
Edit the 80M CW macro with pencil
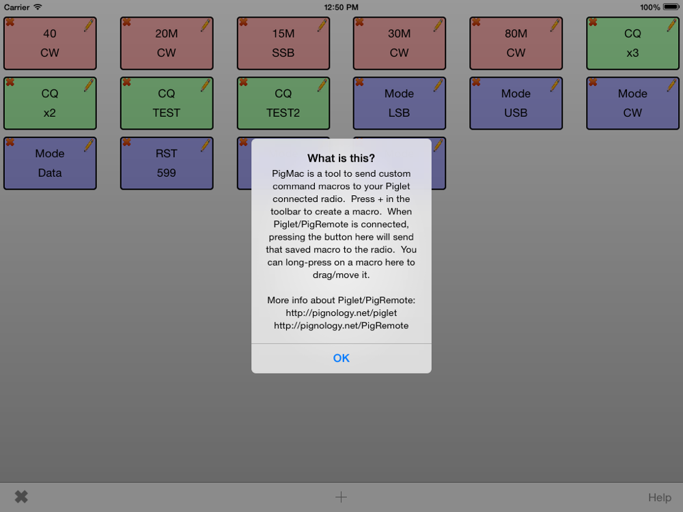point(555,25)
